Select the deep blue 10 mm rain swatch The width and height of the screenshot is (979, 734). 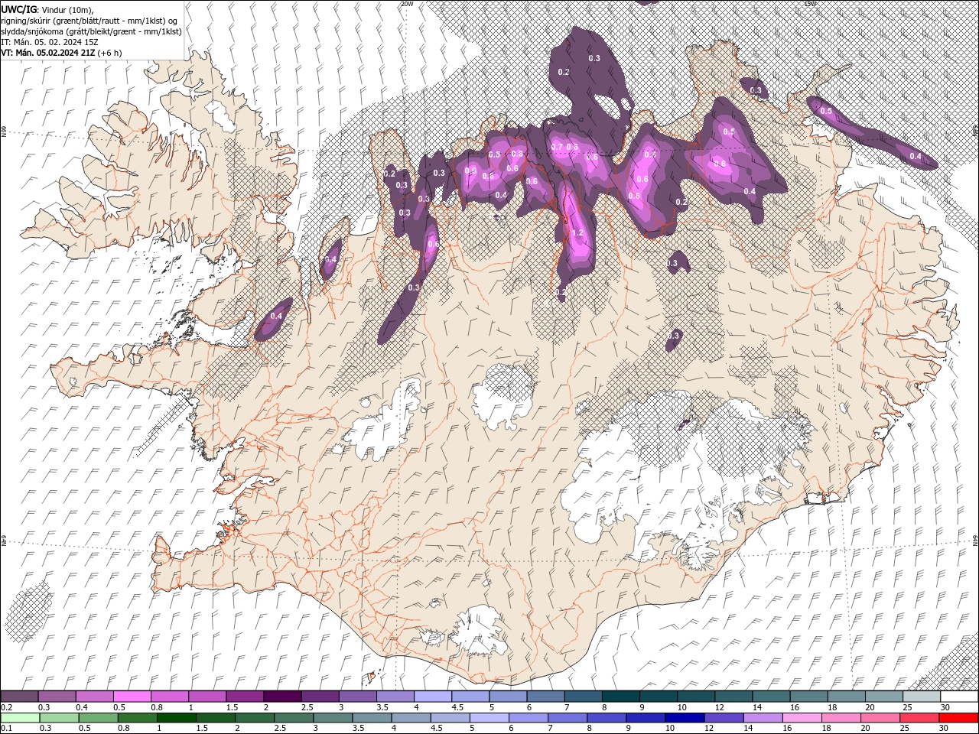point(684,718)
